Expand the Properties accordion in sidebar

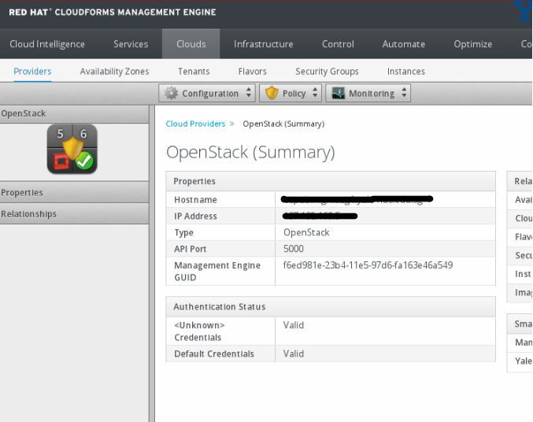pyautogui.click(x=74, y=192)
